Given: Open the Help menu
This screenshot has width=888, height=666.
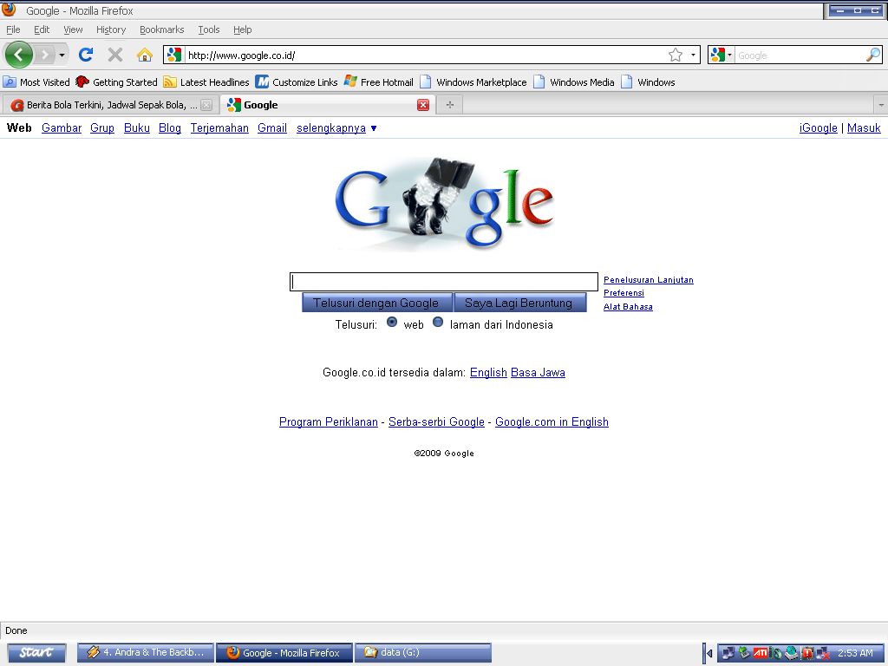Looking at the screenshot, I should [243, 29].
